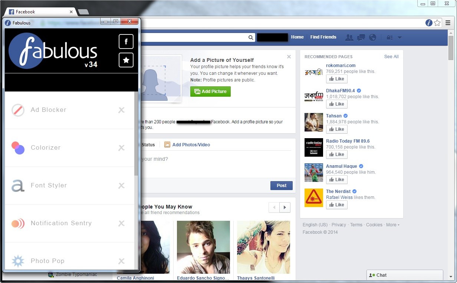
Task: Like the Anamul Haque page
Action: [x=337, y=180]
